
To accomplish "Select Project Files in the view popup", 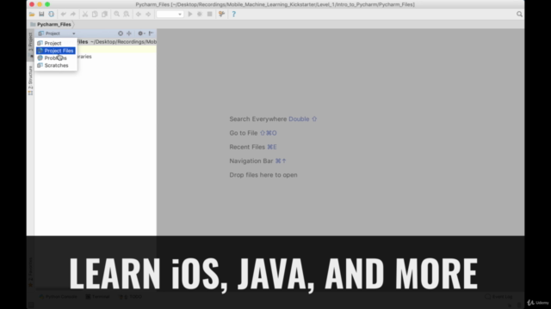I will 55,51.
